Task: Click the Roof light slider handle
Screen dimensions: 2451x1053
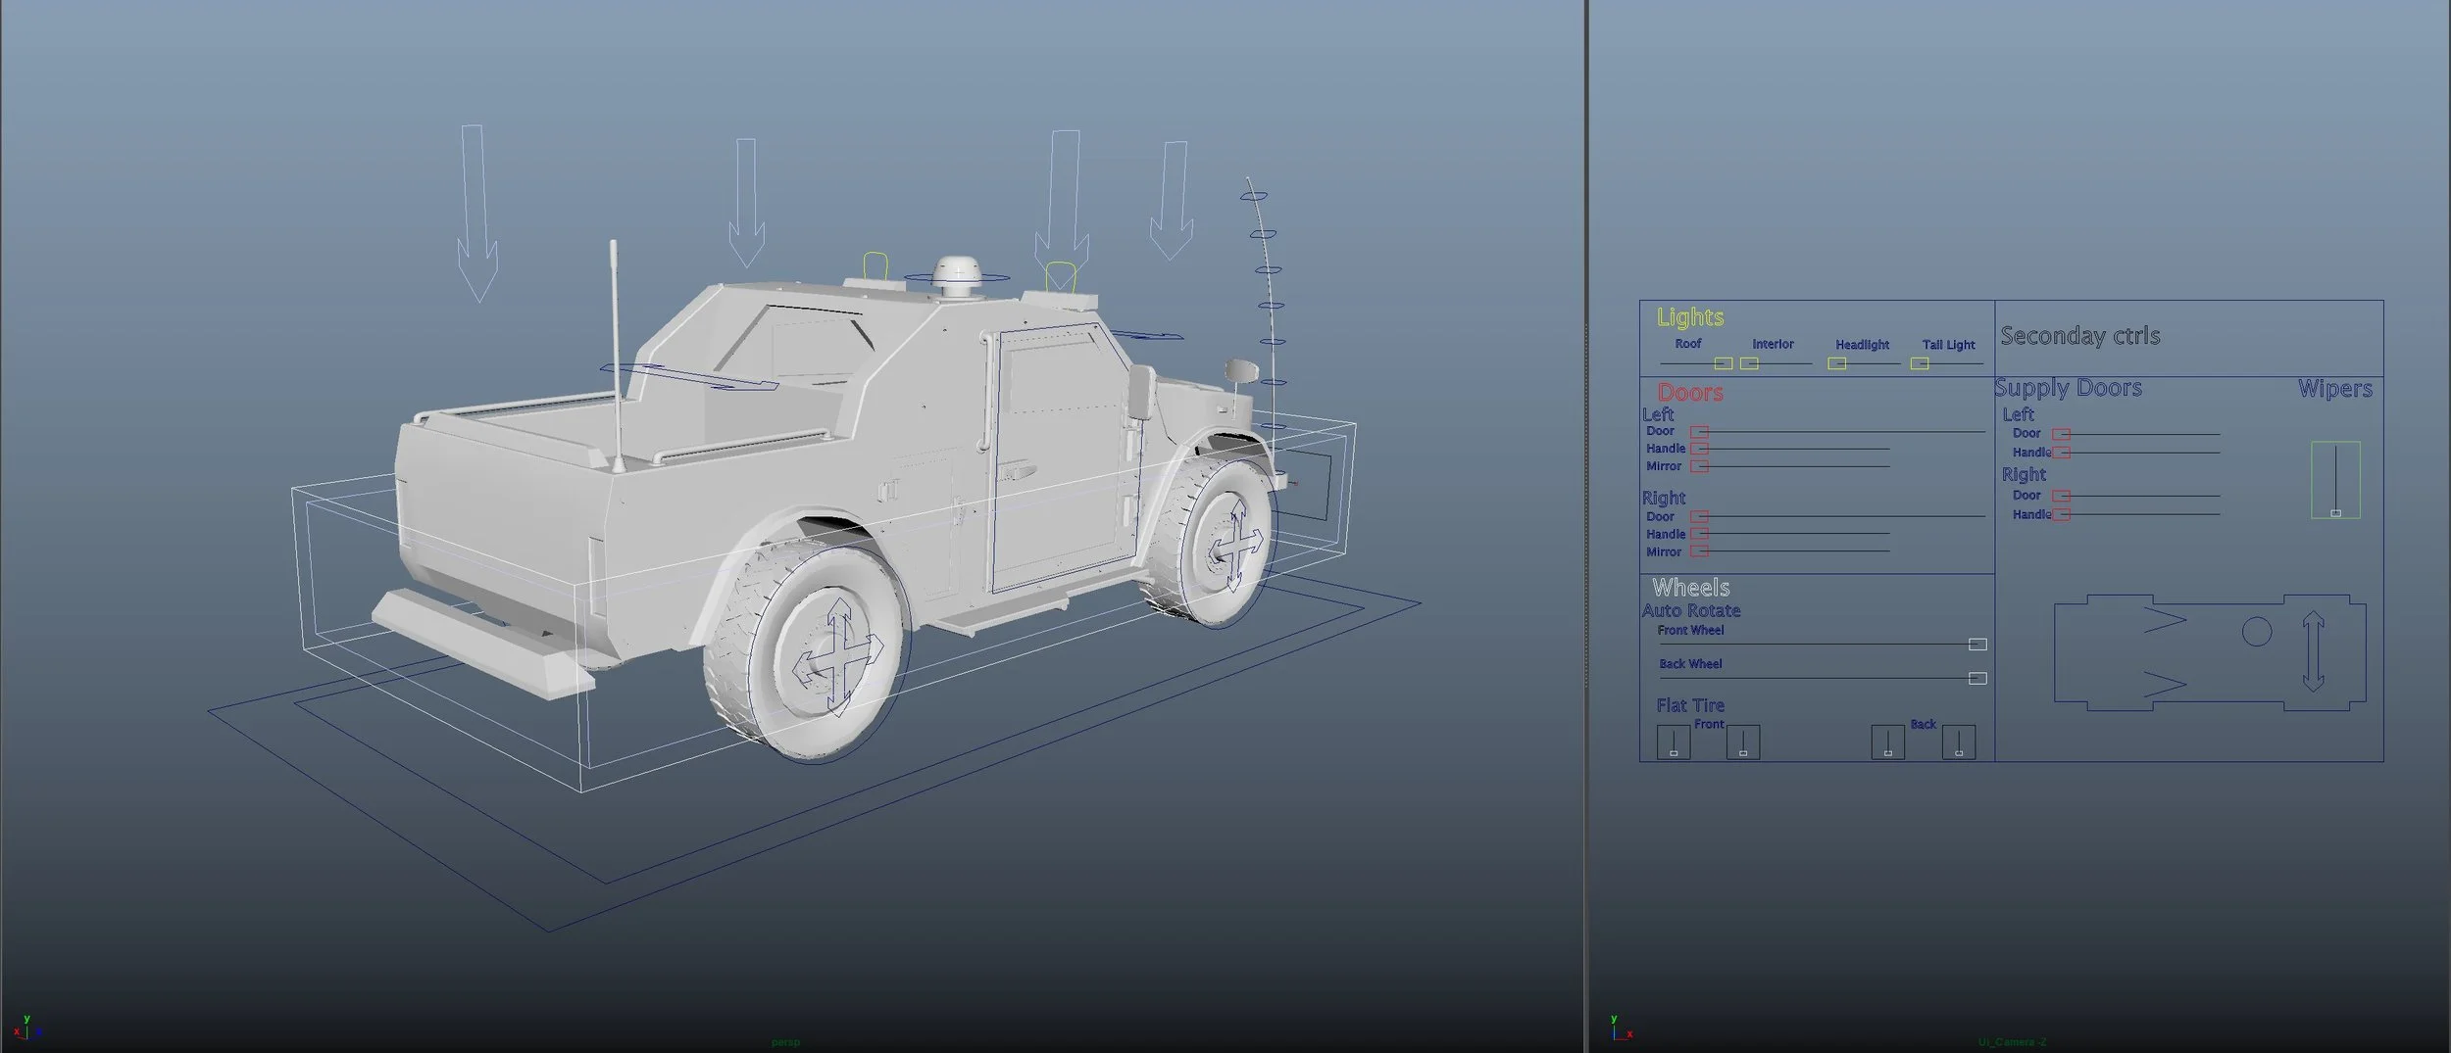Action: [x=1723, y=363]
